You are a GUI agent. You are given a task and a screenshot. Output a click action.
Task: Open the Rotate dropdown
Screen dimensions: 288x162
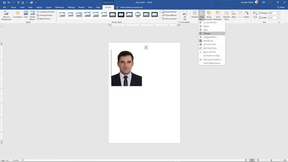click(x=246, y=15)
